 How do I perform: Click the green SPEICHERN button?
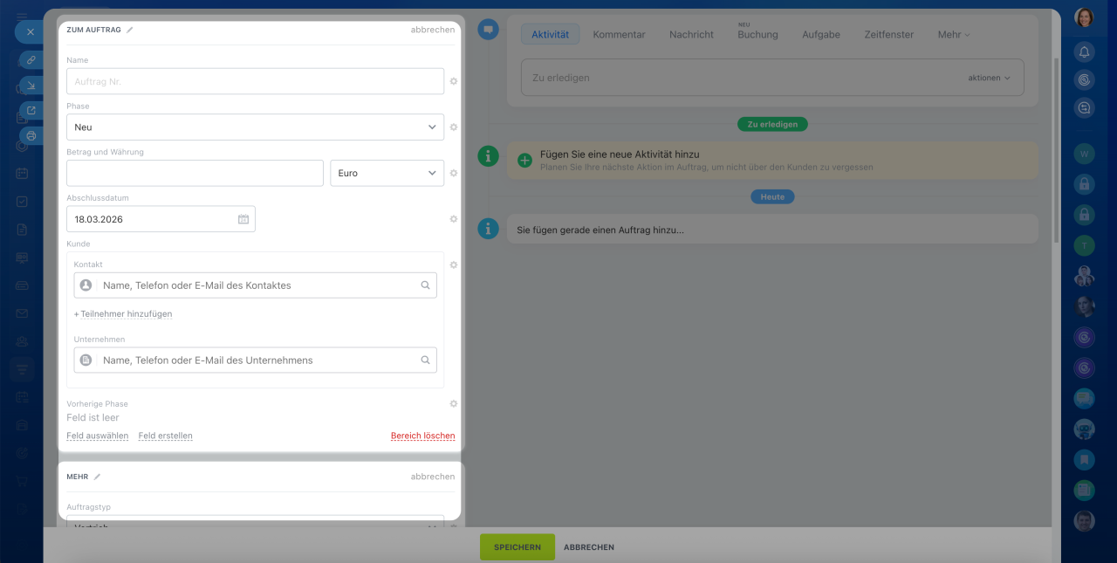(x=517, y=547)
